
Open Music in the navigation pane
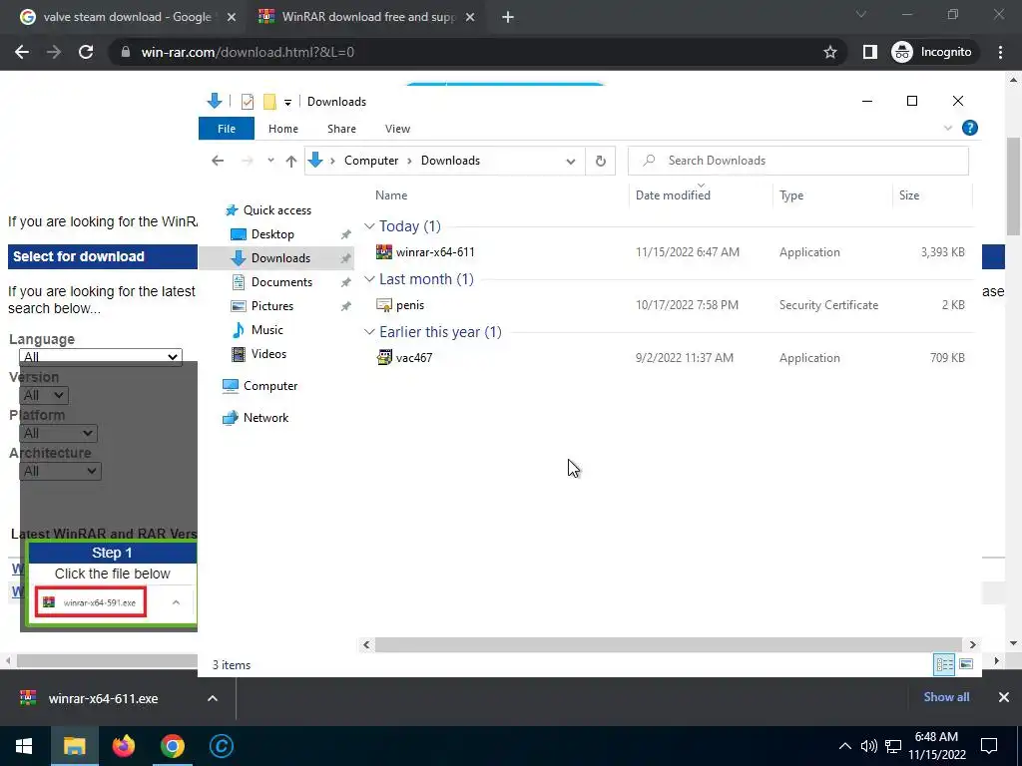point(267,329)
